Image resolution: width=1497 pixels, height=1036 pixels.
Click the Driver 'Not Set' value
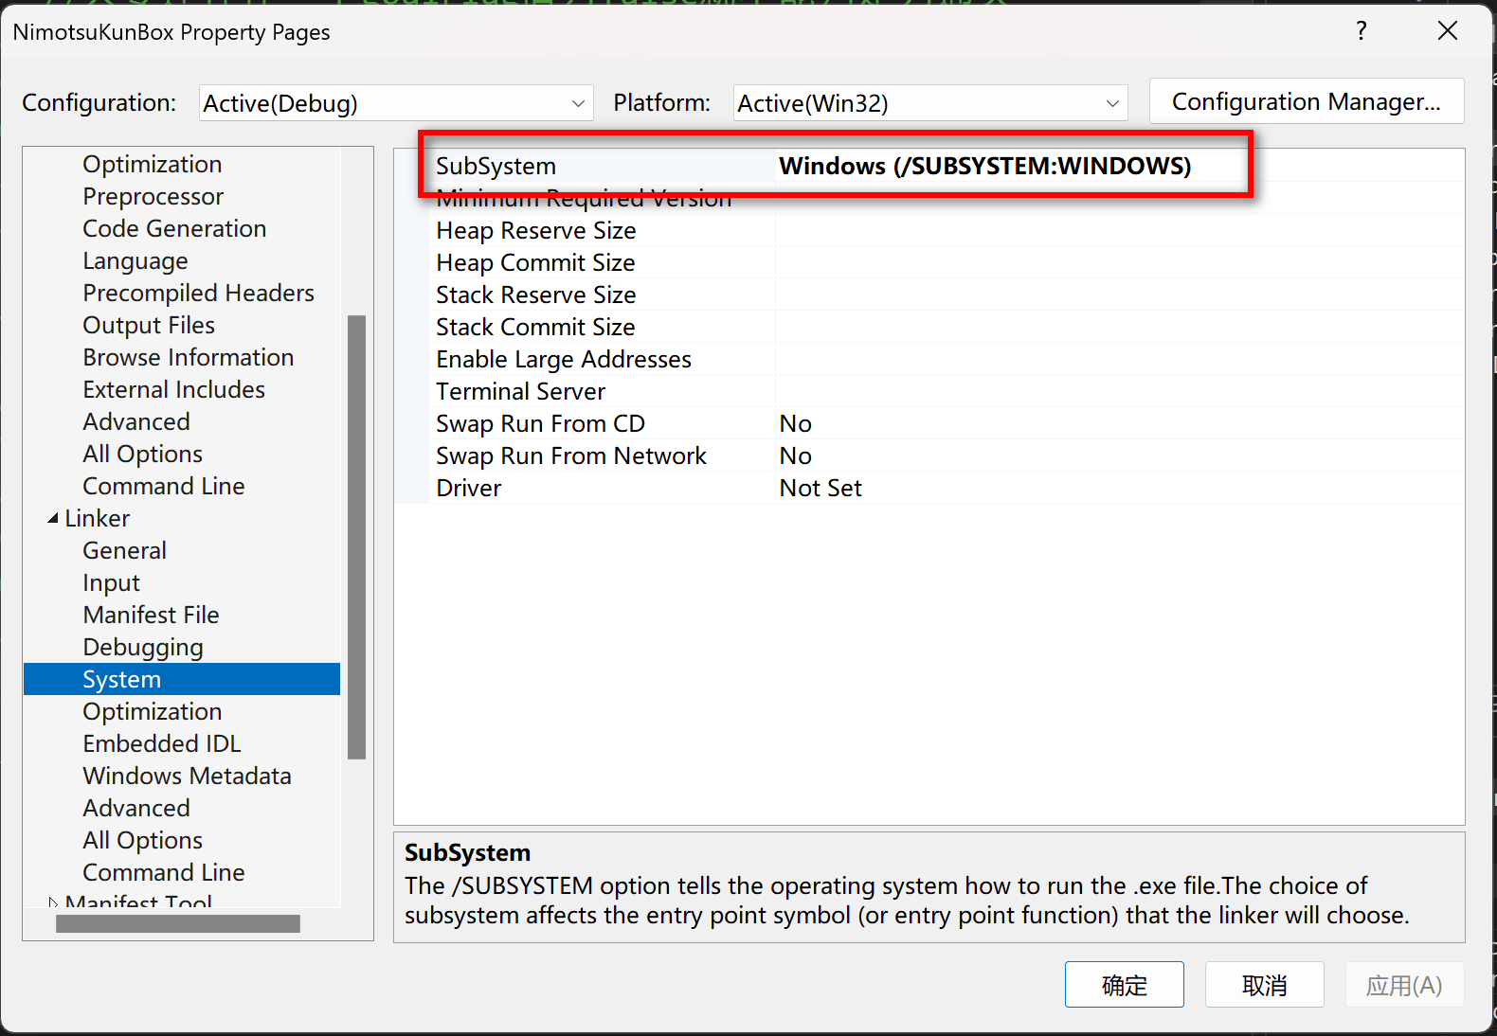[821, 488]
